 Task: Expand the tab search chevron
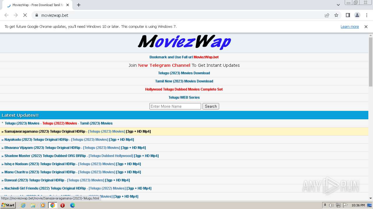click(338, 5)
